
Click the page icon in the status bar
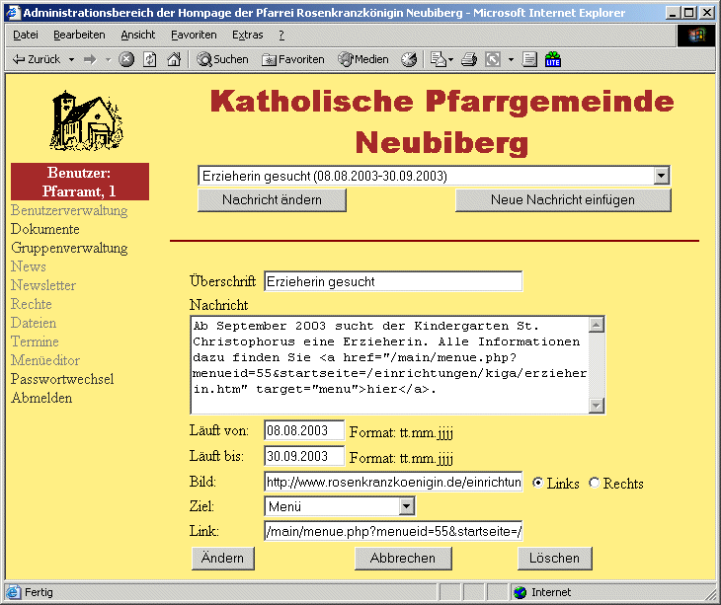coord(14,592)
